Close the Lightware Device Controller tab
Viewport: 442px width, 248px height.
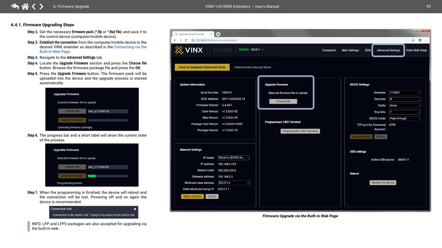point(211,34)
